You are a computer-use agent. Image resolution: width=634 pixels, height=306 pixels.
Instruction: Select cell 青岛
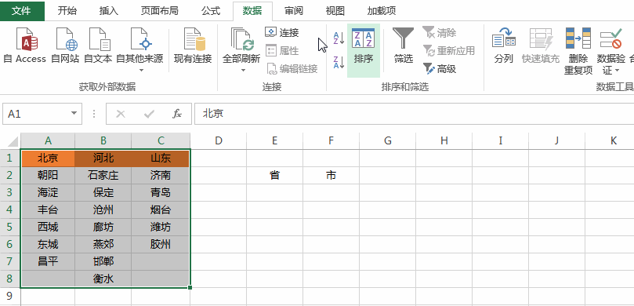161,192
